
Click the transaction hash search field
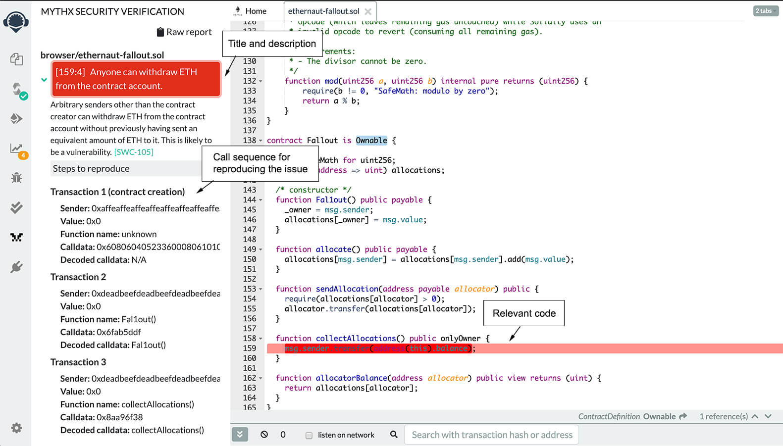click(x=492, y=435)
